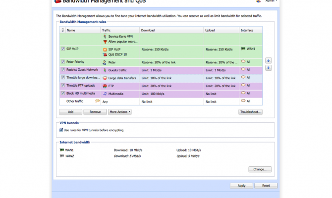Click the SIP VoIP traffic icon

tap(105, 49)
